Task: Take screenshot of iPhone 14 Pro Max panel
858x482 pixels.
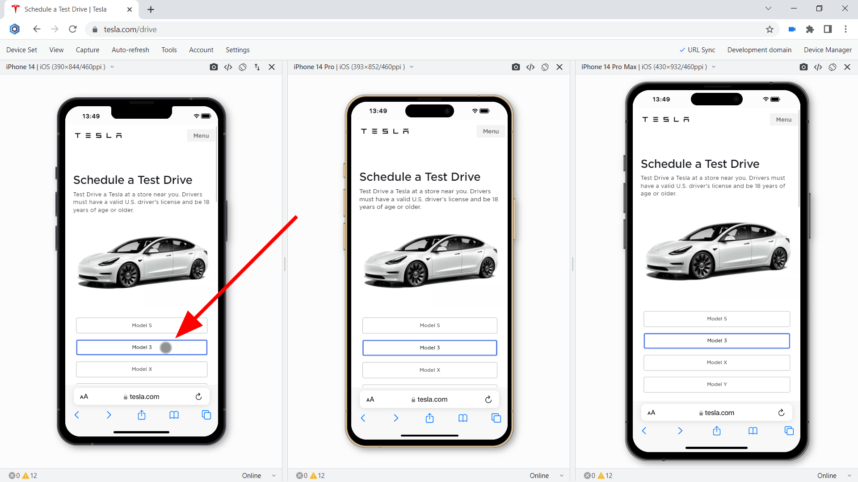Action: point(803,67)
